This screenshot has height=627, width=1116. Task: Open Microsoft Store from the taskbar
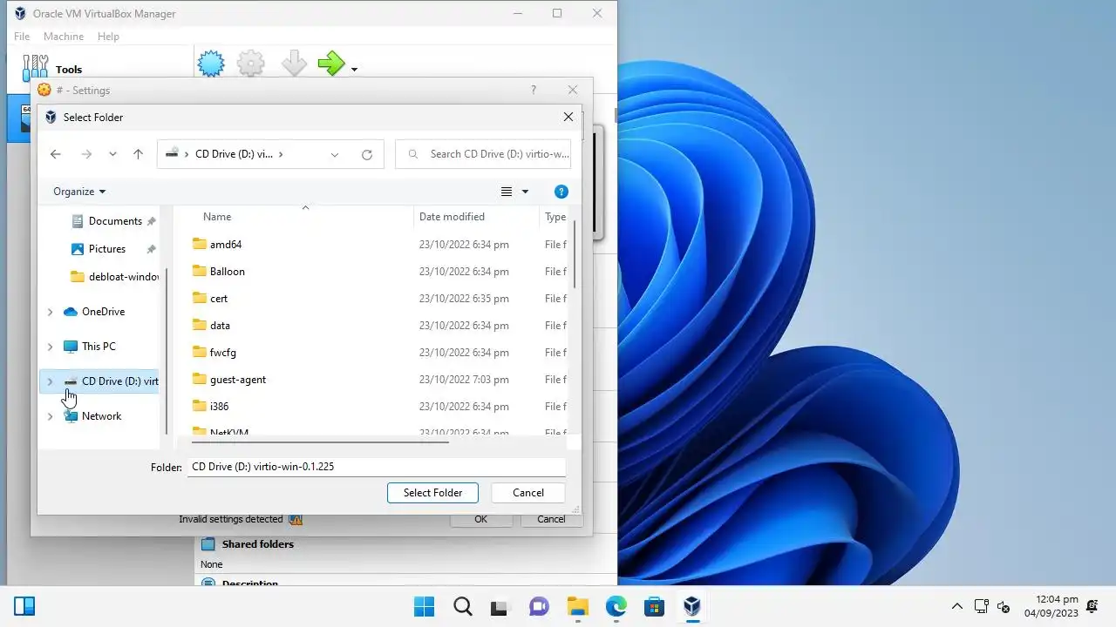click(x=654, y=606)
